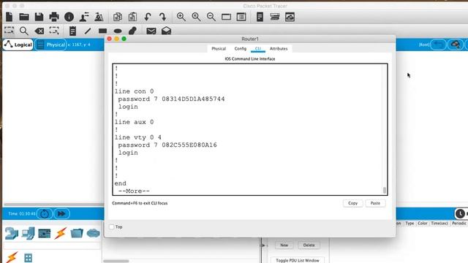
Task: Choose the Select tool with dashed rectangle
Action: [9, 31]
